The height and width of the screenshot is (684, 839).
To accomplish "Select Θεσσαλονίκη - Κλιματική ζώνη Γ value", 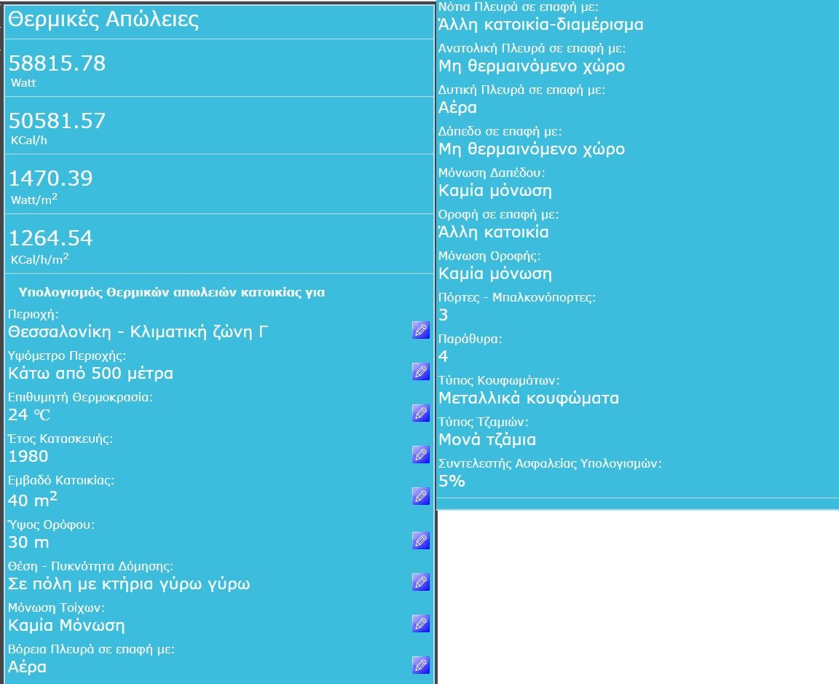I will 138,332.
